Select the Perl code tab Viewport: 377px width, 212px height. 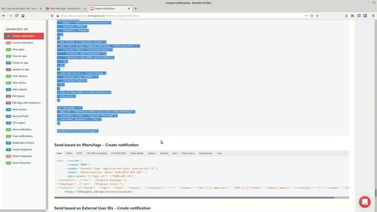coord(175,153)
